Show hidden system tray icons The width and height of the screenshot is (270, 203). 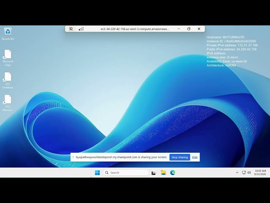click(x=237, y=173)
